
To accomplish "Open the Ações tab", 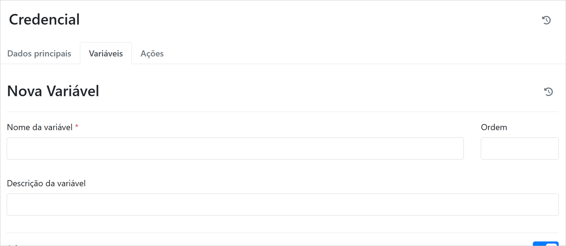I will (152, 54).
